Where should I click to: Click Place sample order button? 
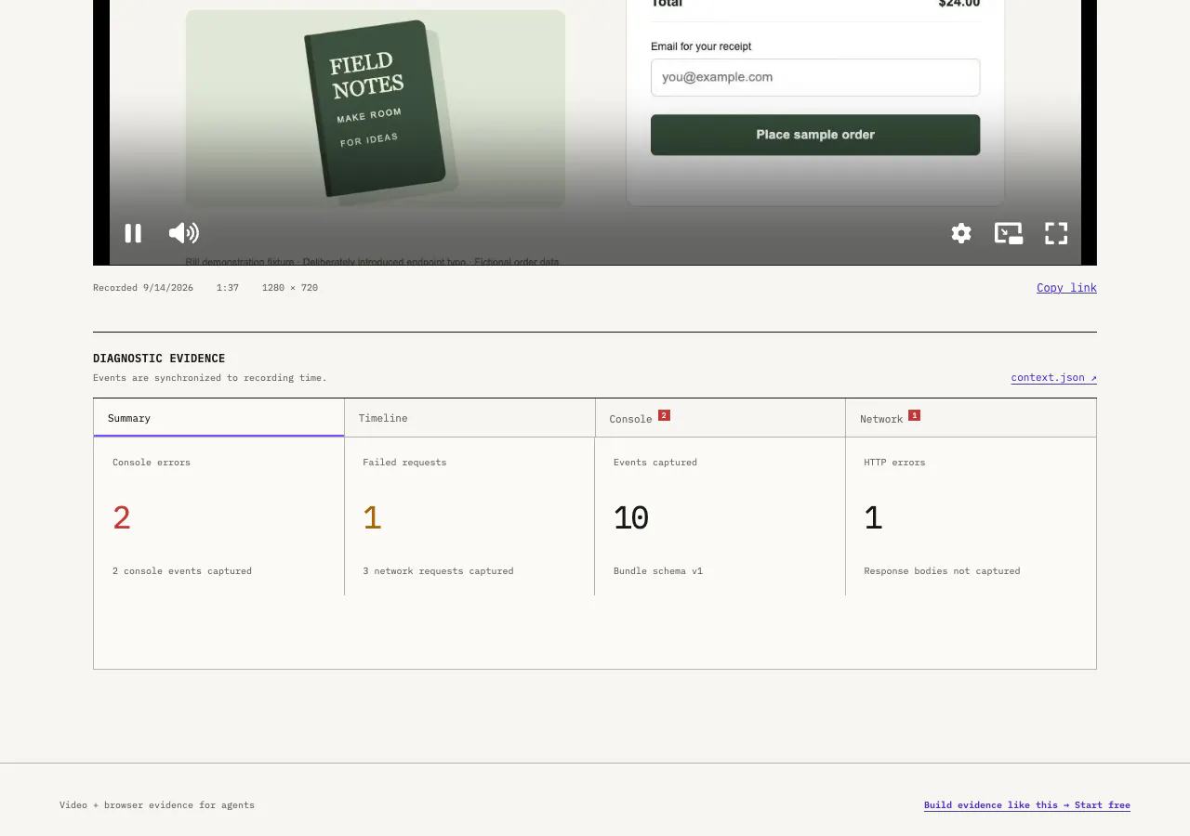coord(815,135)
